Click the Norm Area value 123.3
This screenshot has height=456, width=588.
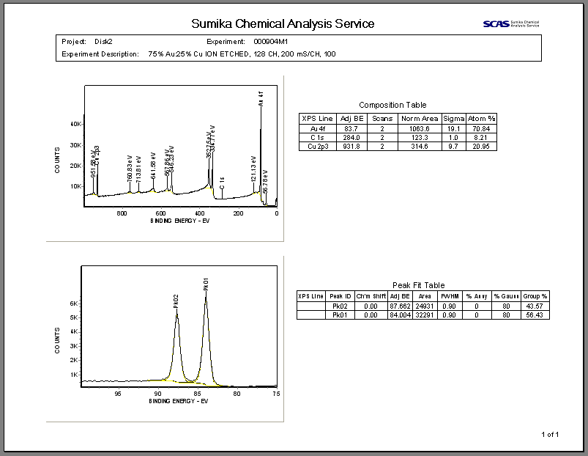click(x=420, y=138)
